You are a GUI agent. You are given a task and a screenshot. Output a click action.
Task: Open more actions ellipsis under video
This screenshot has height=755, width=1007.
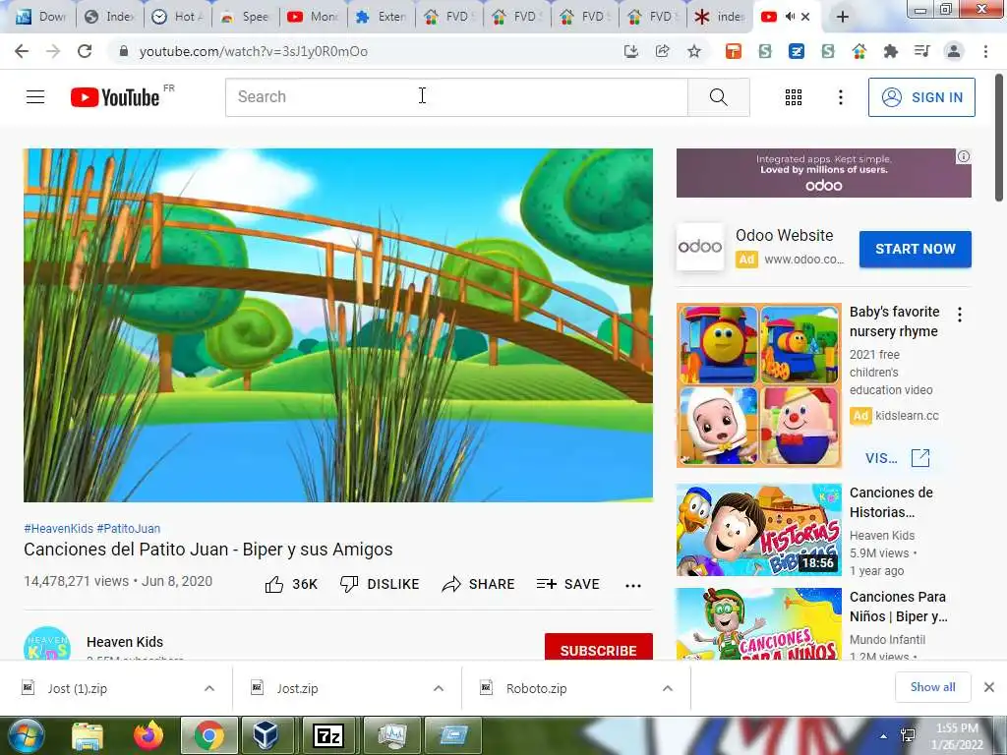tap(633, 585)
